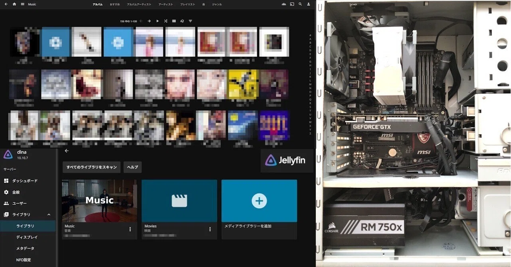Open the yellow album cover thumbnail
511x267 pixels.
point(243,84)
